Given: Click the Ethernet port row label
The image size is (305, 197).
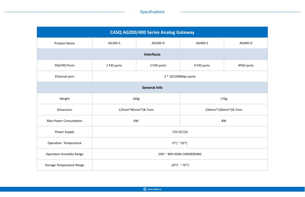Looking at the screenshot, I should click(65, 76).
